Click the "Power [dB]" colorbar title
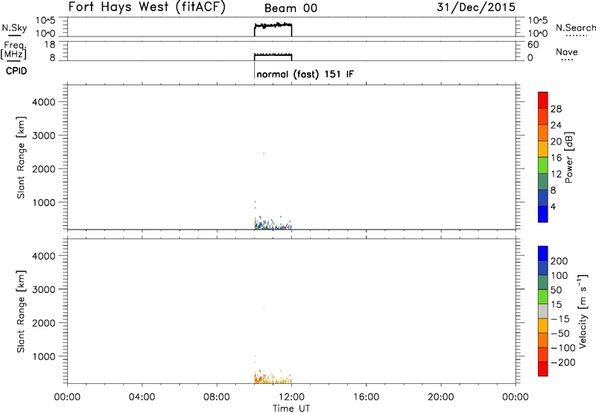The image size is (596, 413). [569, 157]
